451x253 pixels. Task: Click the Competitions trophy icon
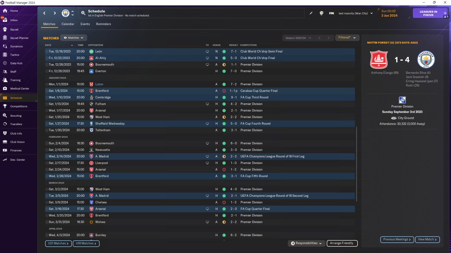click(5, 106)
